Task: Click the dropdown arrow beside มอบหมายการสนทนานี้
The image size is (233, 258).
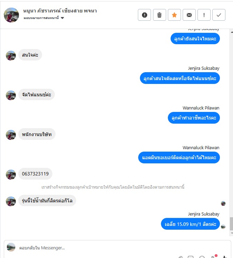Action: [62, 18]
